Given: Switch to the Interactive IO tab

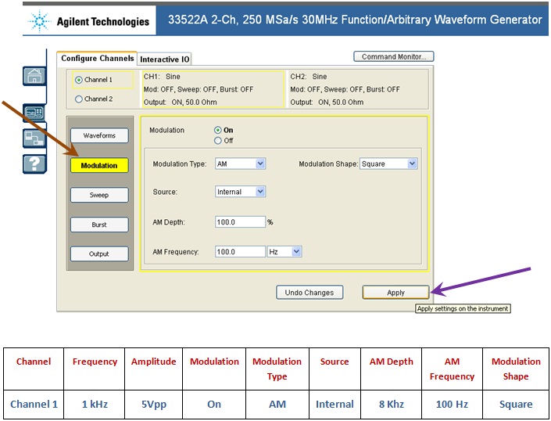Looking at the screenshot, I should pos(164,59).
